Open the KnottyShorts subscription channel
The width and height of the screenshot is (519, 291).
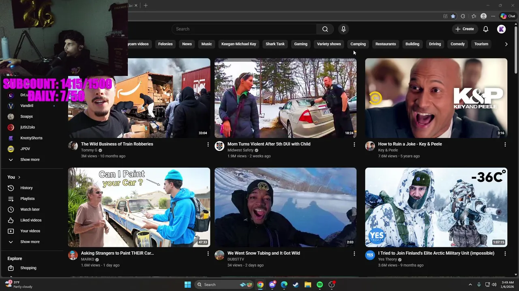pyautogui.click(x=32, y=138)
